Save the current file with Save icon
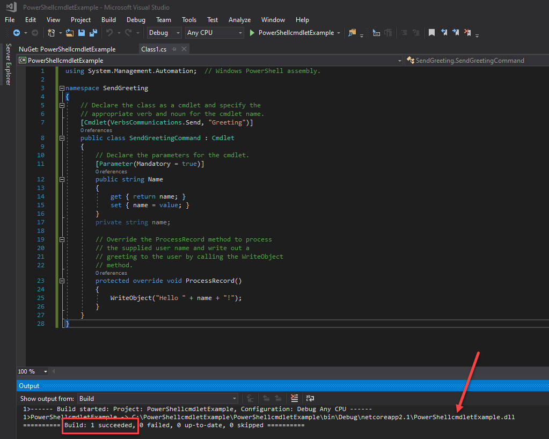549x439 pixels. [x=82, y=33]
